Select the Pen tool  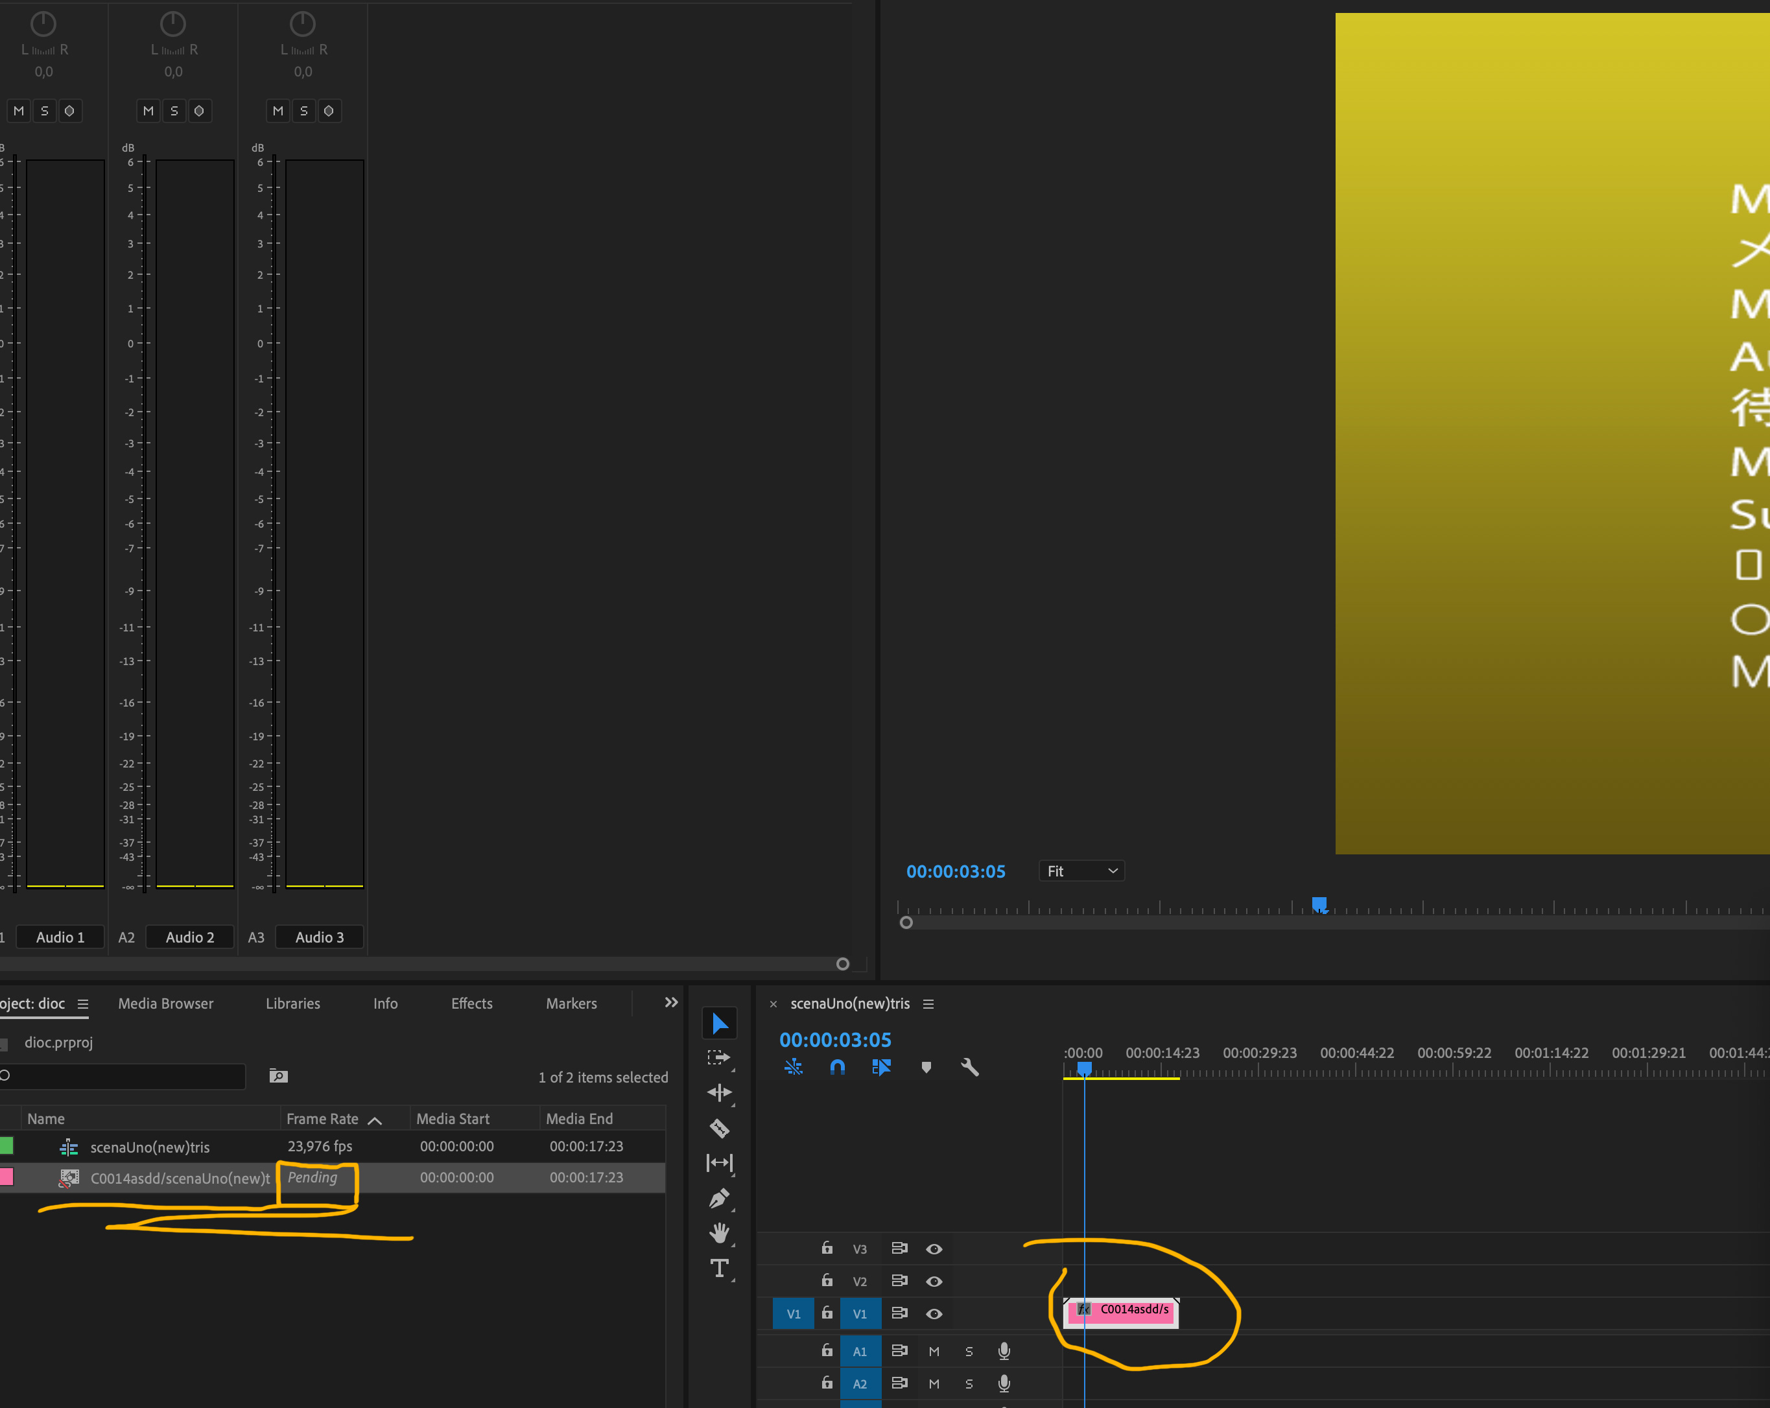pyautogui.click(x=720, y=1199)
